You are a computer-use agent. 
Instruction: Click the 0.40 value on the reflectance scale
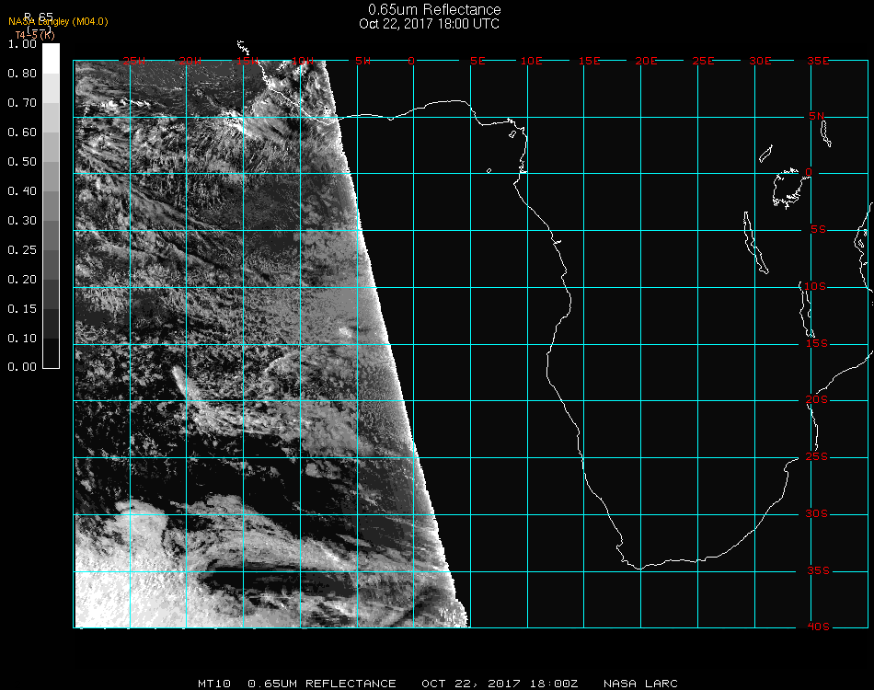22,191
